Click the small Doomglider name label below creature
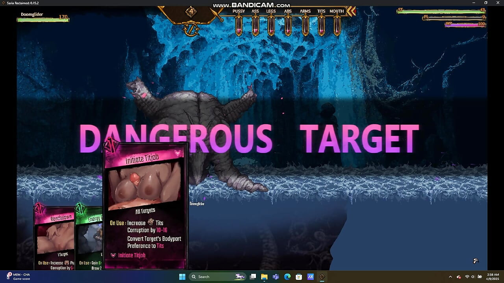 [x=197, y=204]
